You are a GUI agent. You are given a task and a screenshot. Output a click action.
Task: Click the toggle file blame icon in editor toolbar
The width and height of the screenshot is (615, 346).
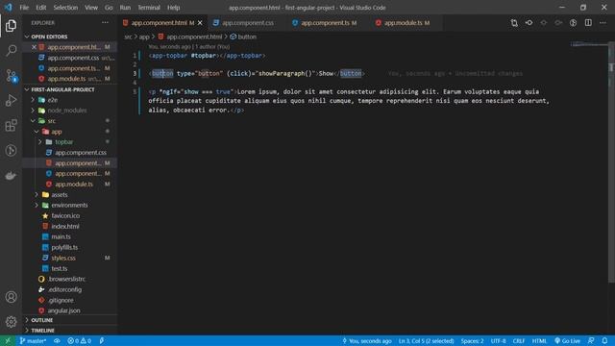click(x=573, y=23)
